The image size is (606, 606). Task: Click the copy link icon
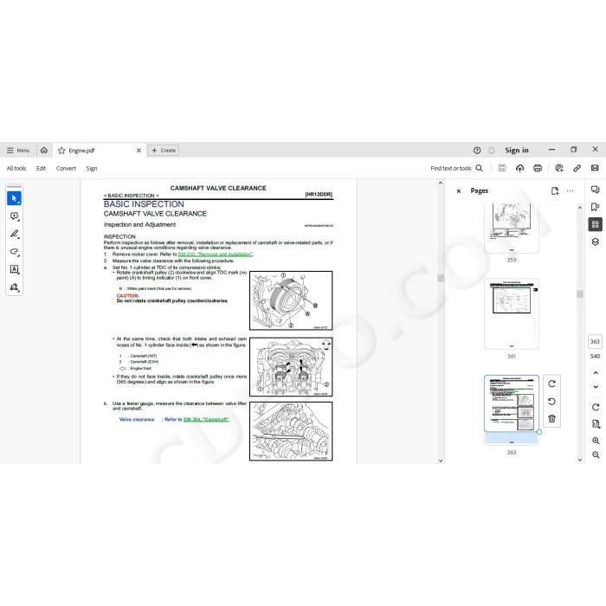point(577,168)
